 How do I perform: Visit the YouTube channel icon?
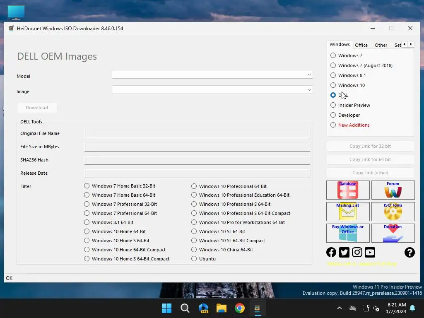click(370, 252)
